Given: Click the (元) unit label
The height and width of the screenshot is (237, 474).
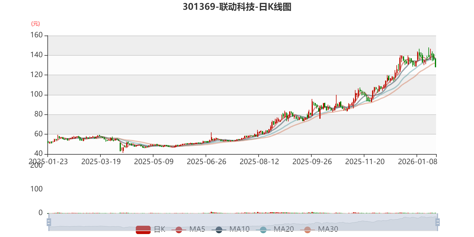Looking at the screenshot, I should tap(36, 24).
